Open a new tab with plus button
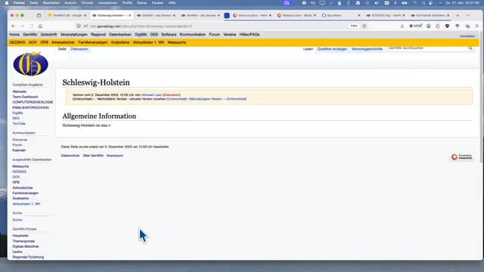This screenshot has height=272, width=484. [x=458, y=15]
